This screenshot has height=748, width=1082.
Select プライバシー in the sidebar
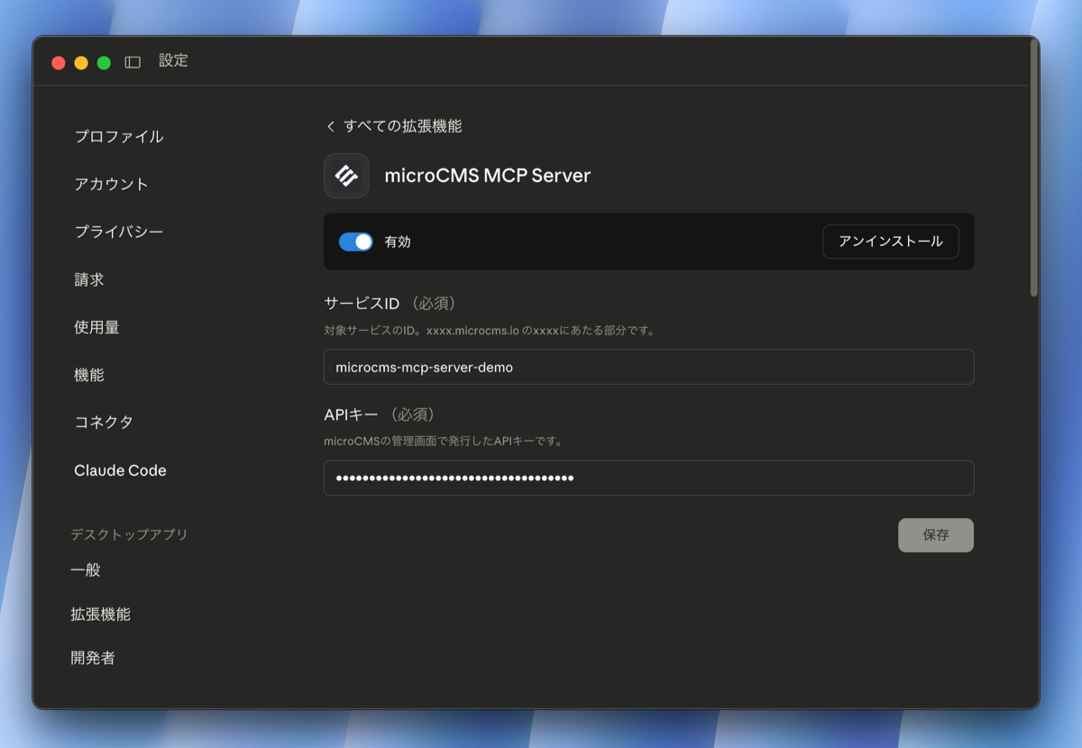[119, 232]
